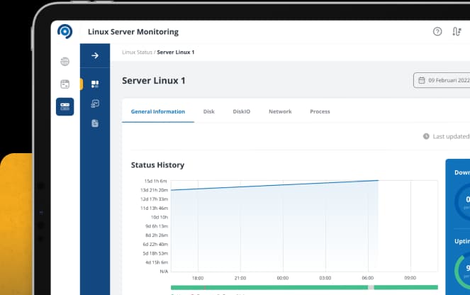Open the globe icon in left sidebar
Screen dimensions: 470x295
[65, 62]
